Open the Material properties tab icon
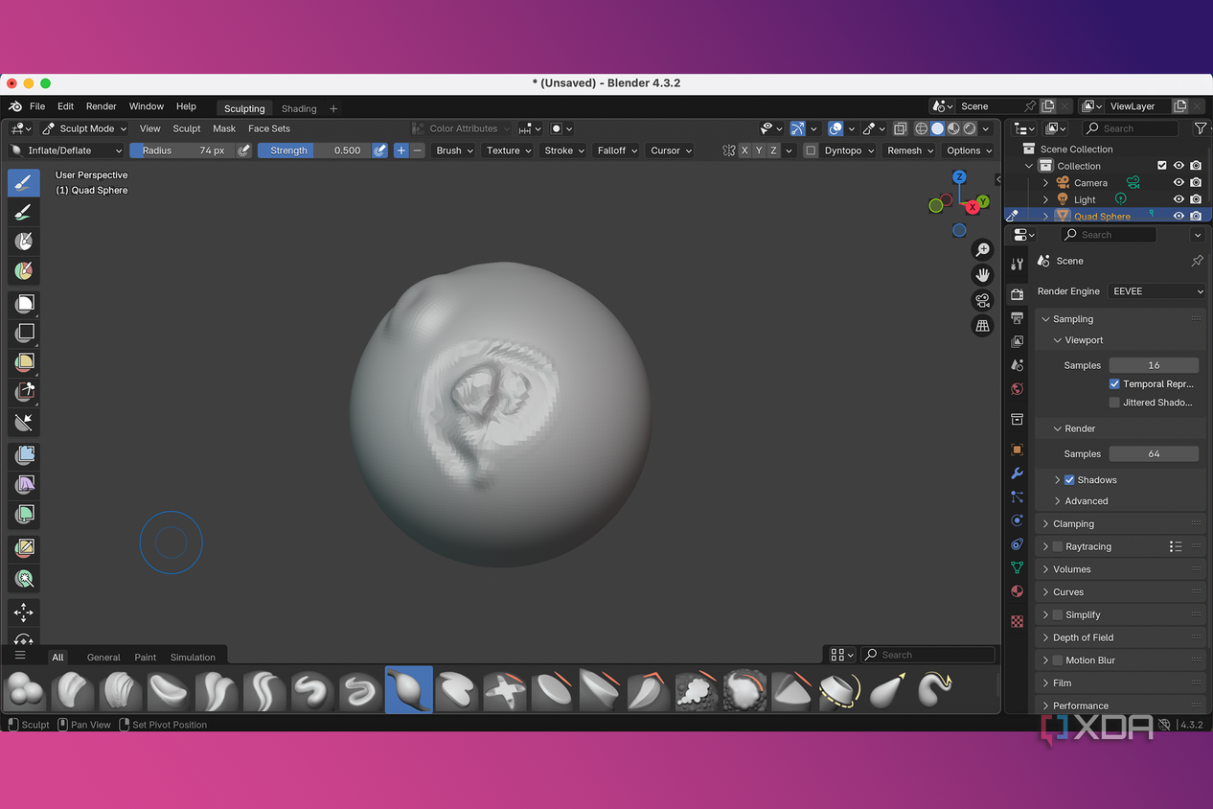Screen dimensions: 1213x809 (1017, 591)
